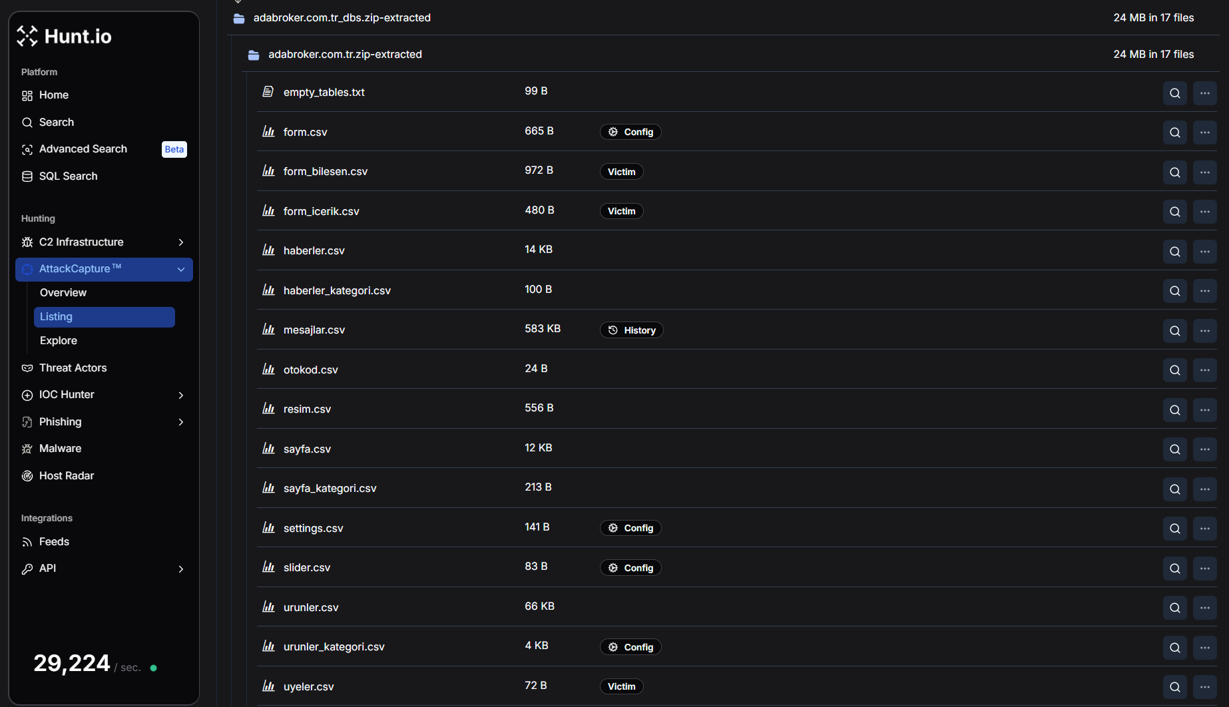Go to AttackCapture Overview
Image resolution: width=1229 pixels, height=707 pixels.
[63, 293]
